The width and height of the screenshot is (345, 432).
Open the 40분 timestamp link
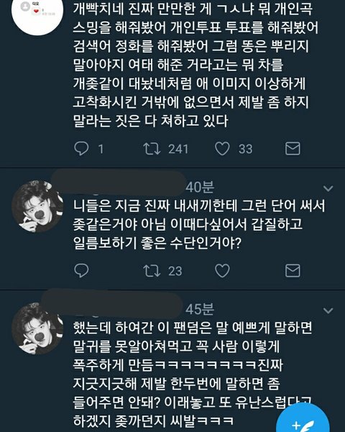coord(200,188)
